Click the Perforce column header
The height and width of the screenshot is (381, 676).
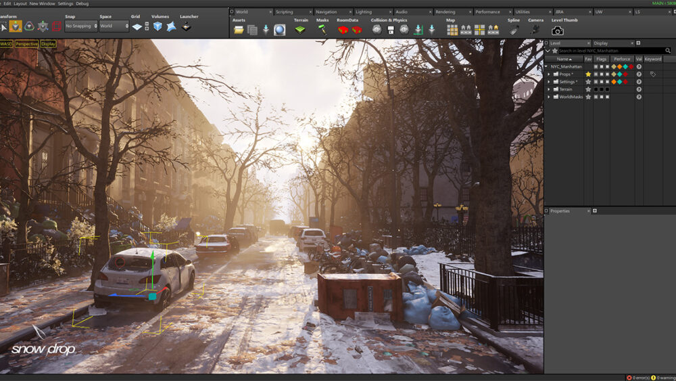622,59
